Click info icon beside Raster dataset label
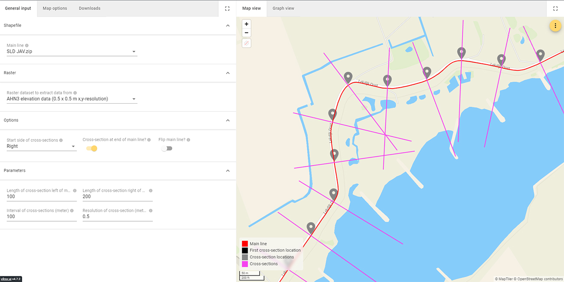 click(x=75, y=93)
